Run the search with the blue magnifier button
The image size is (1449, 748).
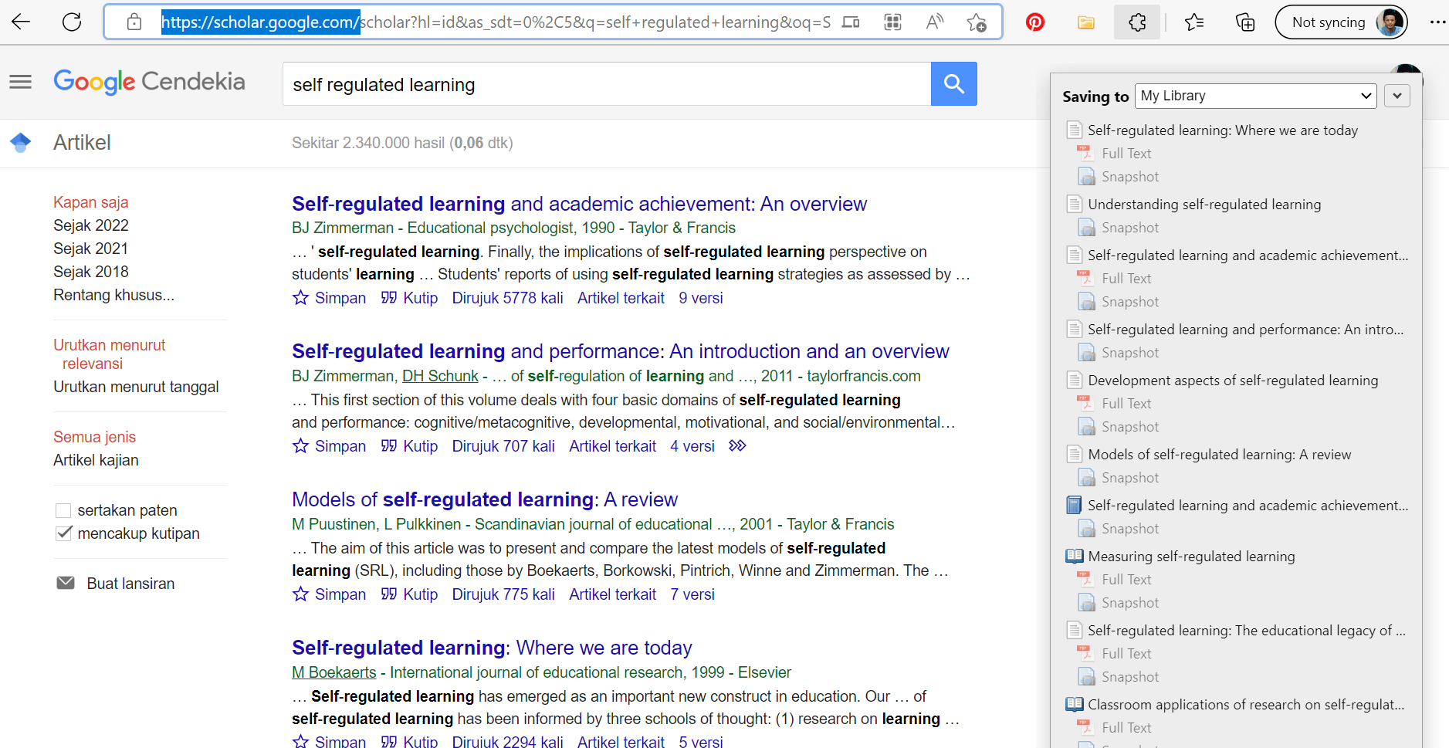(954, 83)
